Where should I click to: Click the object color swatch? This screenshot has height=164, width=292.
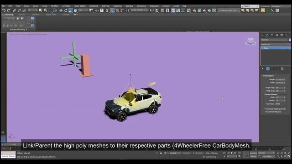point(290,40)
